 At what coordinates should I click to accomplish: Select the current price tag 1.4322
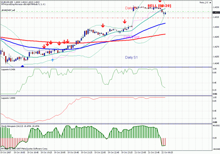coord(216,13)
